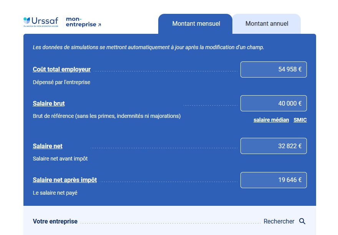Click the "Dépensé par l'entreprise" description text
Viewport: 338px width, 235px height.
[61, 82]
